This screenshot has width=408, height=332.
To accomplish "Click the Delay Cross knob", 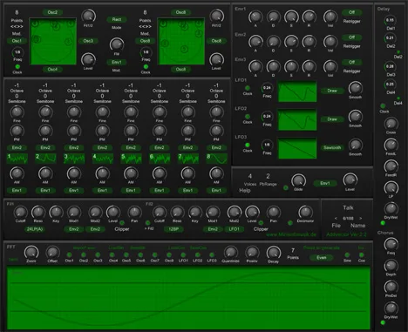I will (x=391, y=124).
